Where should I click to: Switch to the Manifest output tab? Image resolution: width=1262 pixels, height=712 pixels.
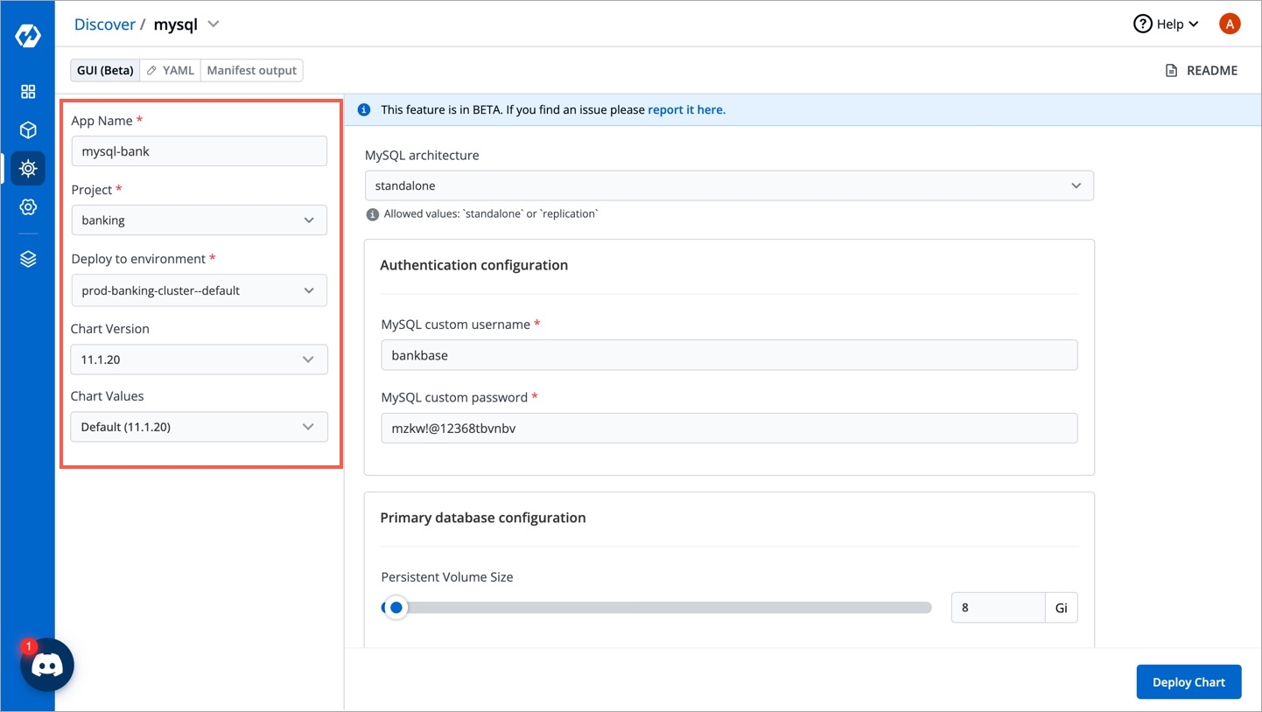click(x=252, y=70)
